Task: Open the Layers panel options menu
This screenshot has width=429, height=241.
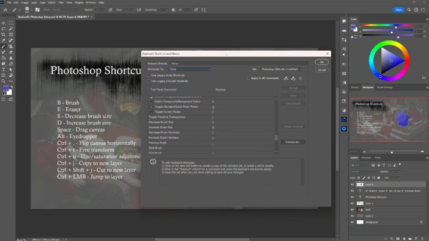Action: point(427,158)
